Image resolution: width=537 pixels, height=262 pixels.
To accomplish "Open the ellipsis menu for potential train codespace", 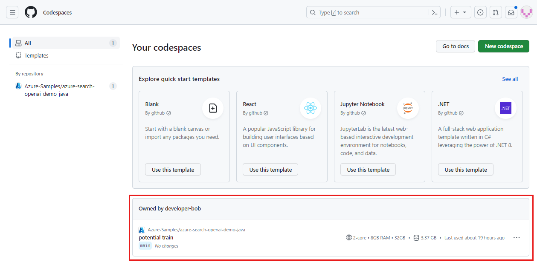I will click(x=517, y=238).
